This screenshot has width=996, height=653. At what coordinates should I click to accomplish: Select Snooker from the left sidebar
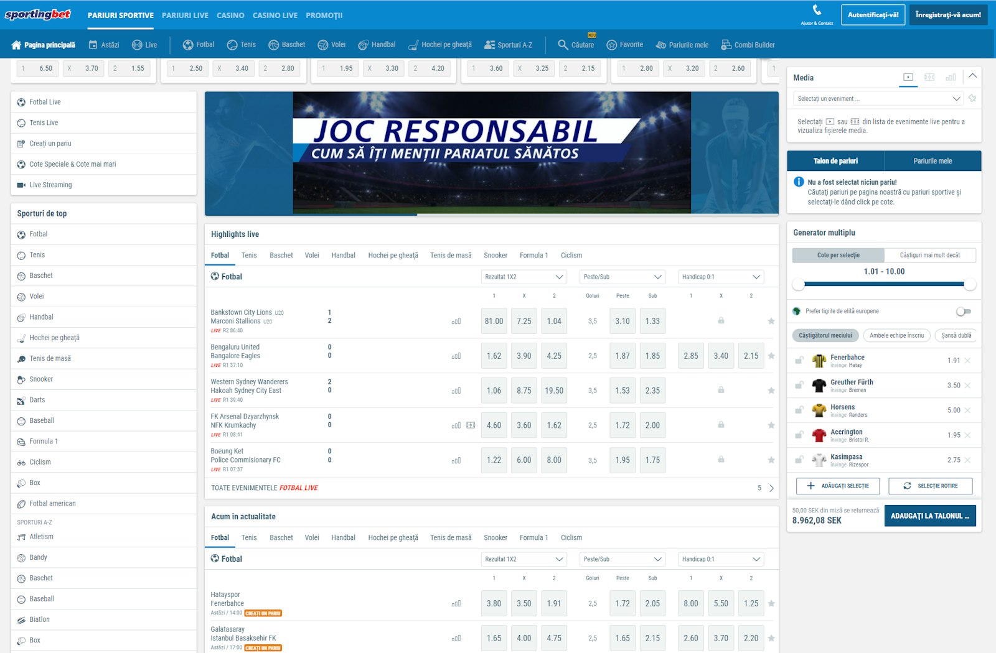pyautogui.click(x=40, y=379)
